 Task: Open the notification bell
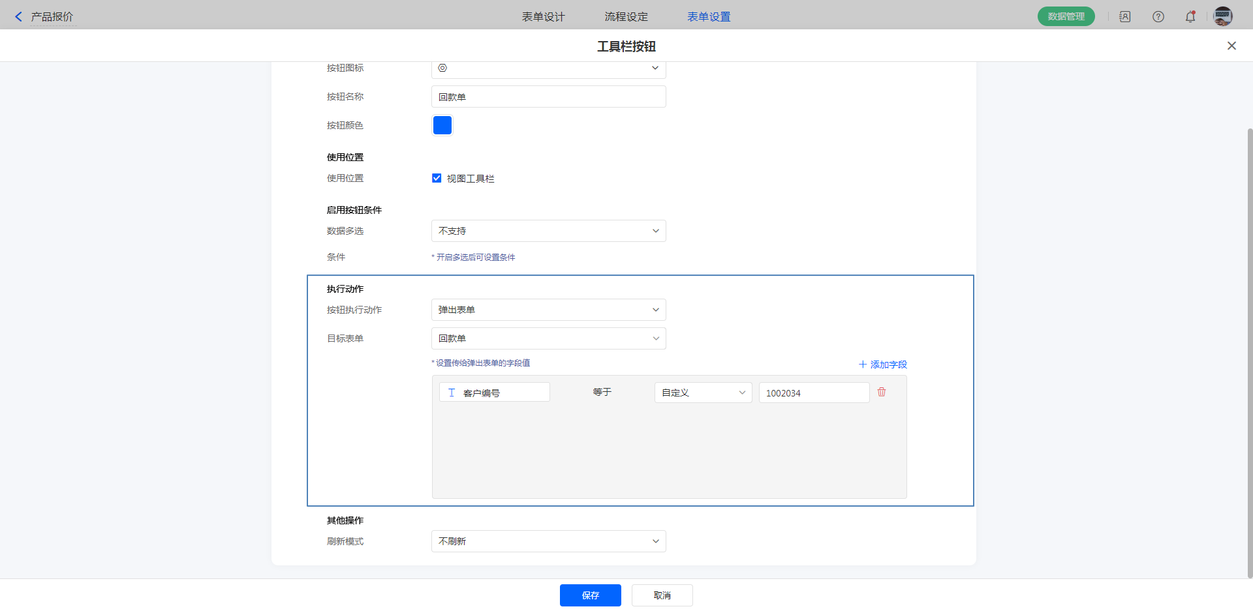click(x=1190, y=17)
